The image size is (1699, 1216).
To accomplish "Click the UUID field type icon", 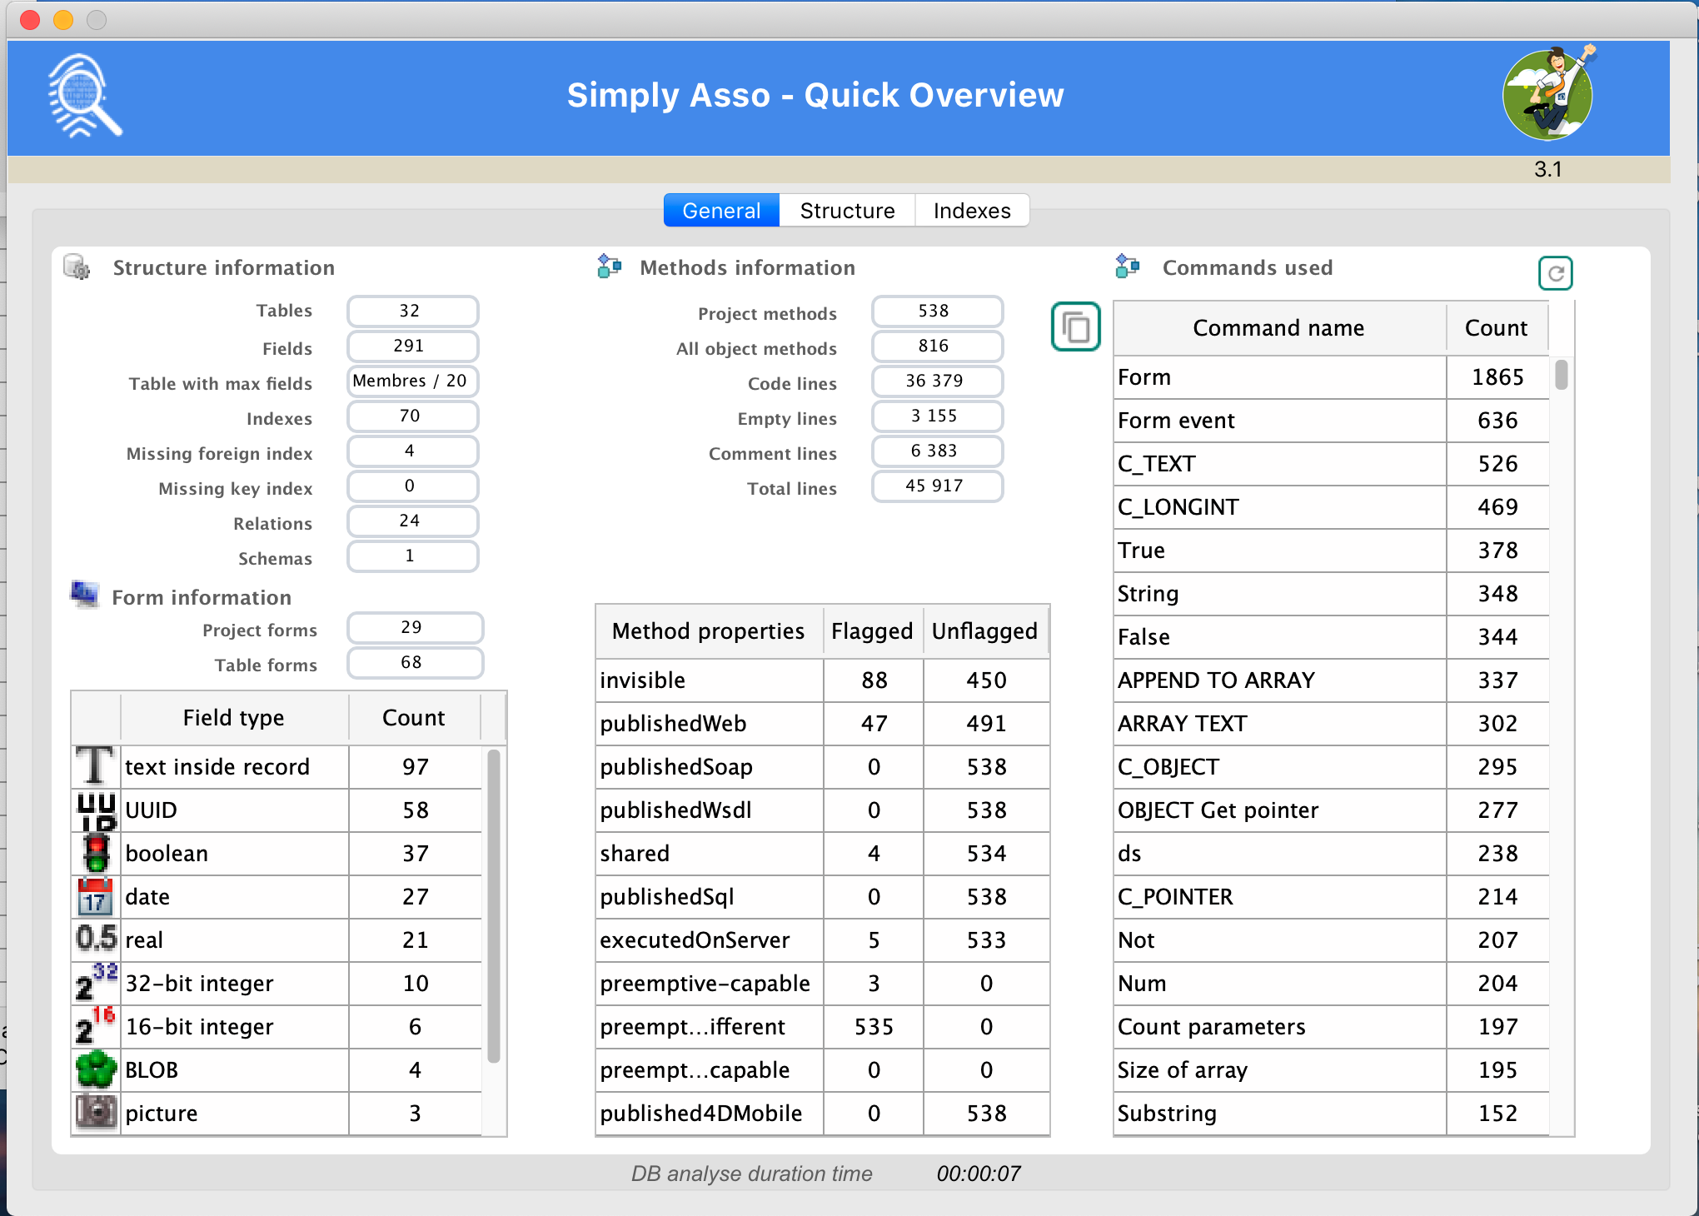I will (x=95, y=810).
